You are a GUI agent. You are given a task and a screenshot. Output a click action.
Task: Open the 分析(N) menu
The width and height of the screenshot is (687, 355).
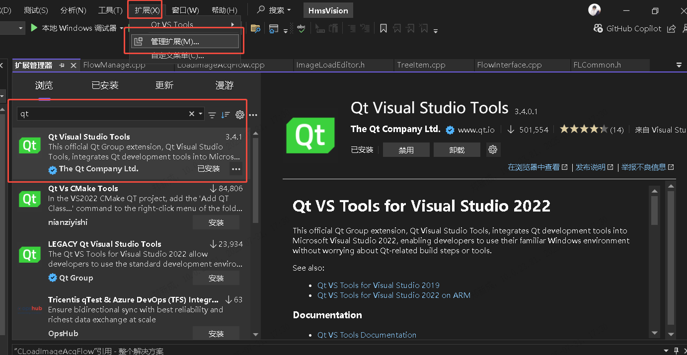click(x=73, y=10)
